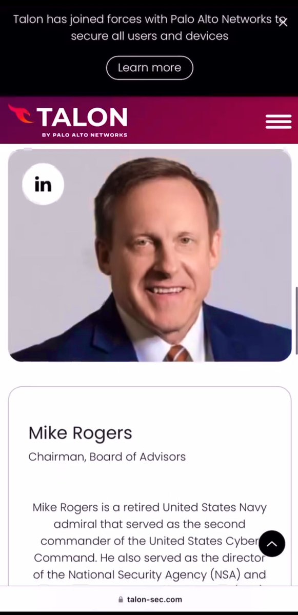The image size is (298, 615).
Task: Open Mike Rogers' LinkedIn profile icon
Action: point(43,184)
